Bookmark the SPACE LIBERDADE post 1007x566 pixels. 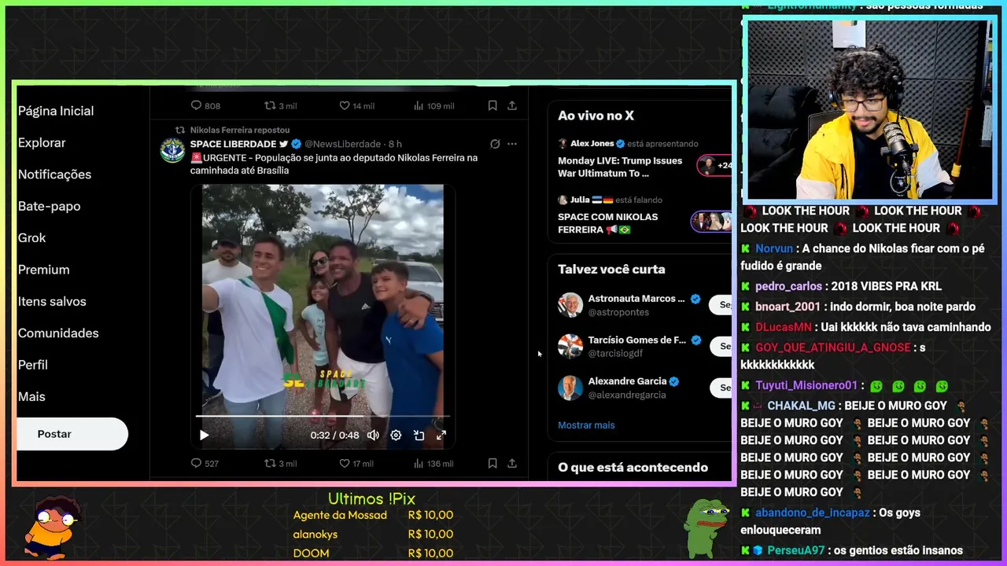tap(492, 464)
